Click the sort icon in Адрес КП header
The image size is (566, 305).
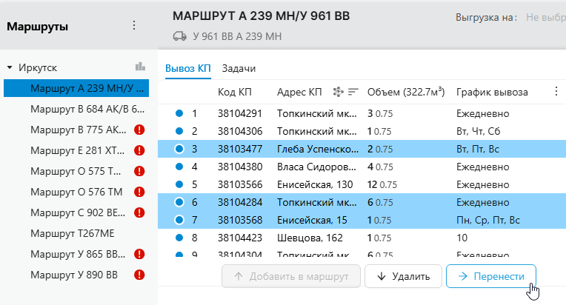click(x=353, y=92)
